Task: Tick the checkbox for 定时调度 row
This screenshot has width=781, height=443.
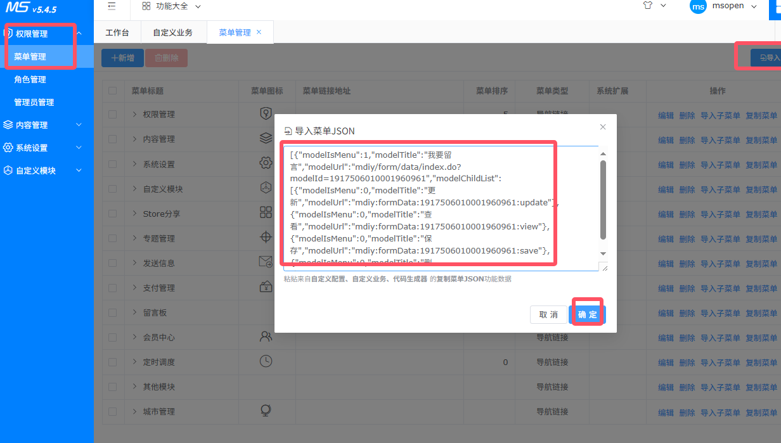Action: tap(112, 362)
